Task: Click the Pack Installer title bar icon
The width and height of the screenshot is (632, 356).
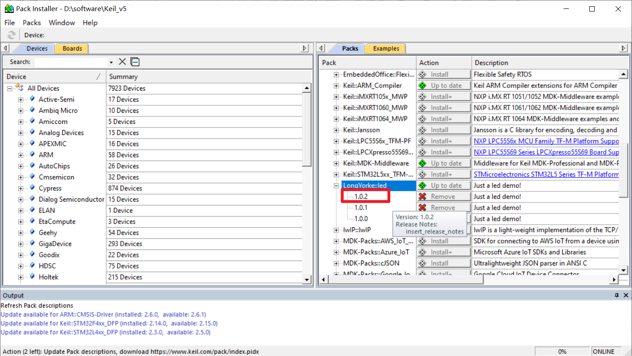Action: coord(9,8)
